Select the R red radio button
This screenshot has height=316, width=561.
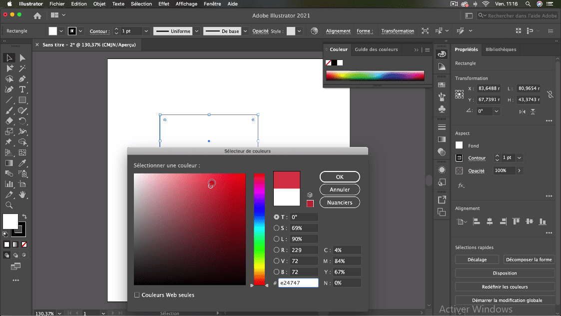tap(277, 250)
